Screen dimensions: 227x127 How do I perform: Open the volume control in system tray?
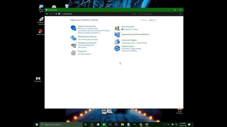[x=168, y=125]
